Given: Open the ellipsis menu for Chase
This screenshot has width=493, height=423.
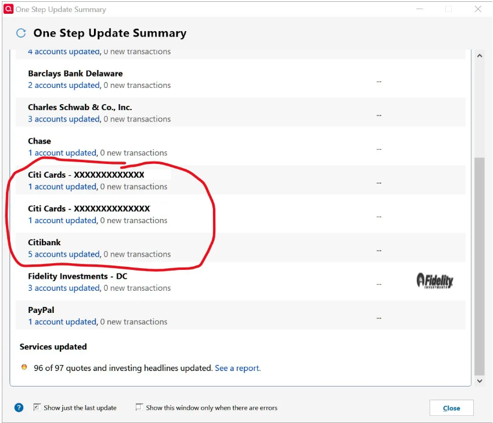Looking at the screenshot, I should pyautogui.click(x=379, y=149).
